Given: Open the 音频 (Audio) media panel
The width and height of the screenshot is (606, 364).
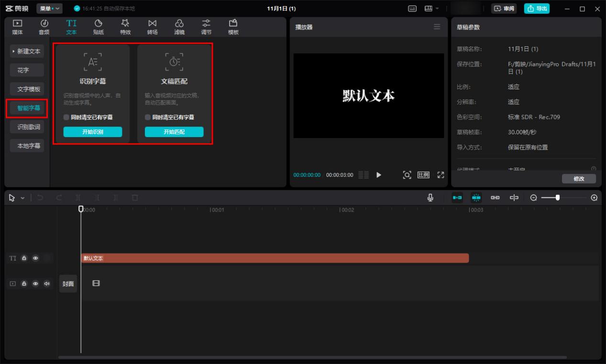Looking at the screenshot, I should click(43, 26).
